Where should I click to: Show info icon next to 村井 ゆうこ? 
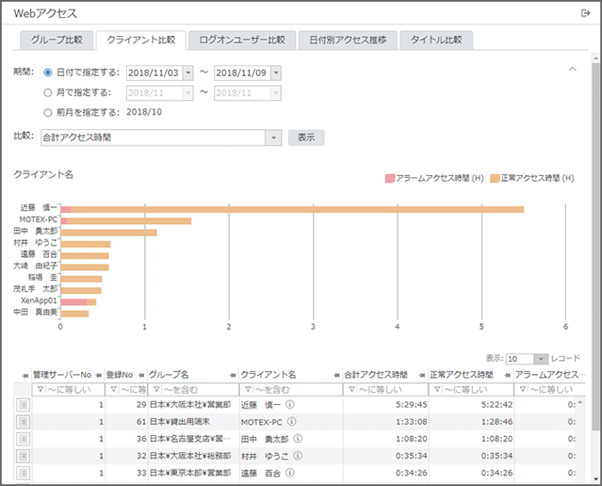[x=298, y=456]
